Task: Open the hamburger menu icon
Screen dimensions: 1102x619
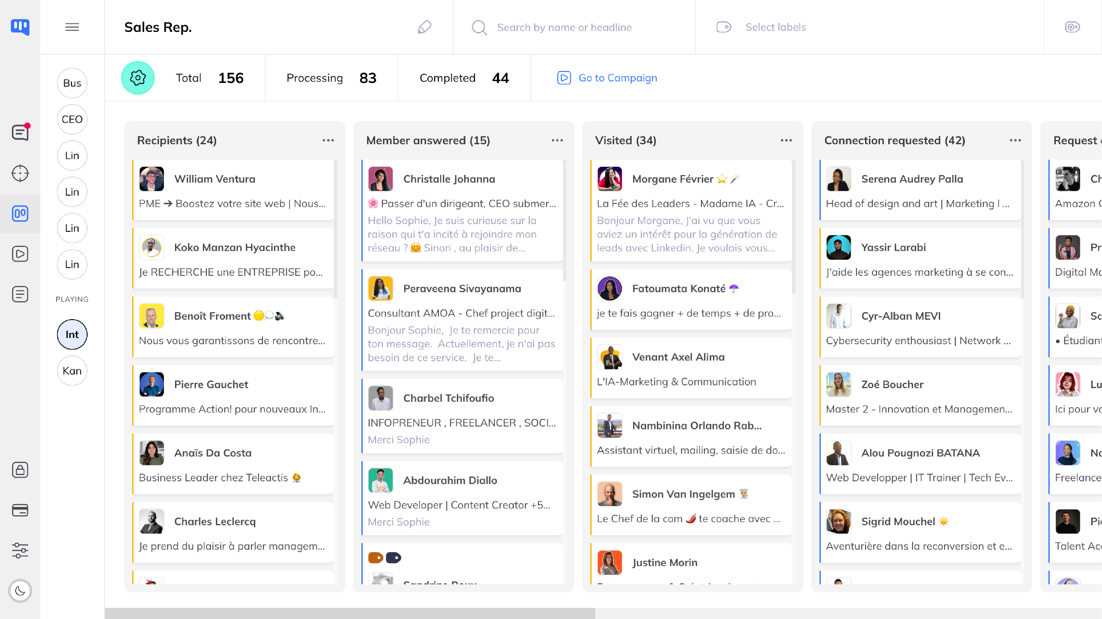Action: pos(72,27)
